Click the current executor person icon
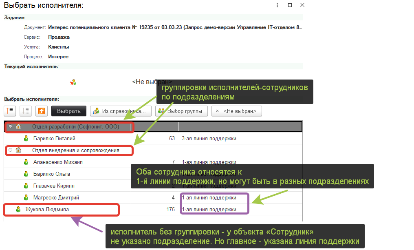This screenshot has width=414, height=250. click(73, 82)
